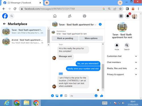
Task: Go to the Home feed icon
Action: 55,16
